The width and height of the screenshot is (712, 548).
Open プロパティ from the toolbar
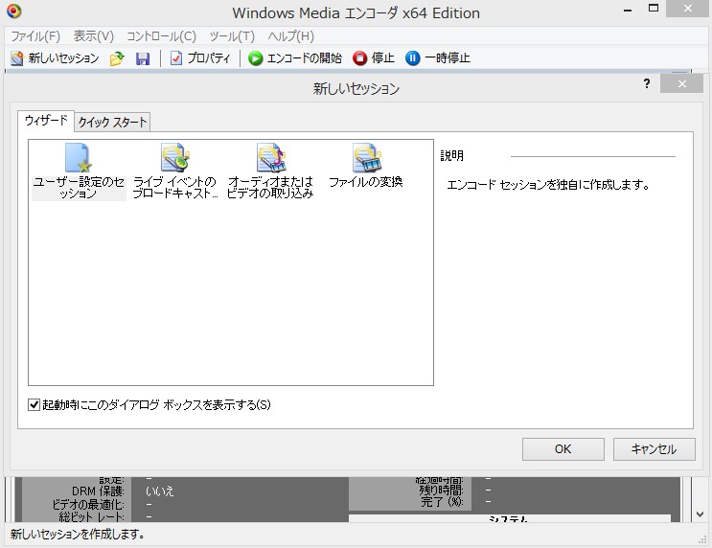pos(200,58)
